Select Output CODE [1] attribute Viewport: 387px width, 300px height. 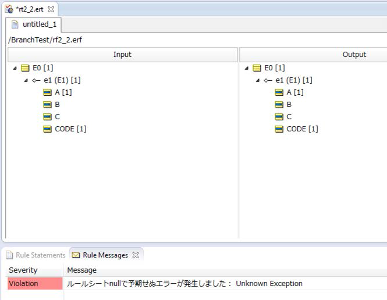point(303,129)
